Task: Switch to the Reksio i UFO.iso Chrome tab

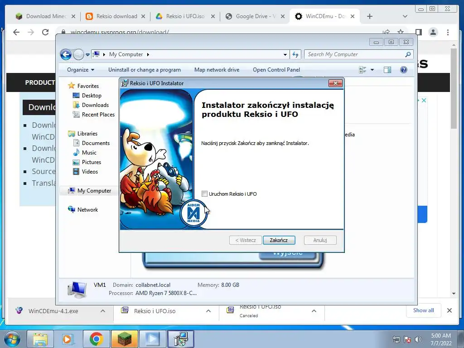Action: click(185, 16)
